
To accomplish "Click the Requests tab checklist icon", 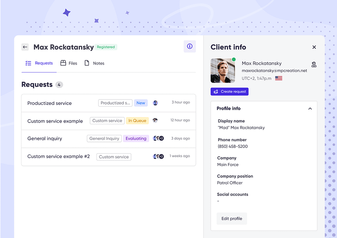I will [x=28, y=63].
